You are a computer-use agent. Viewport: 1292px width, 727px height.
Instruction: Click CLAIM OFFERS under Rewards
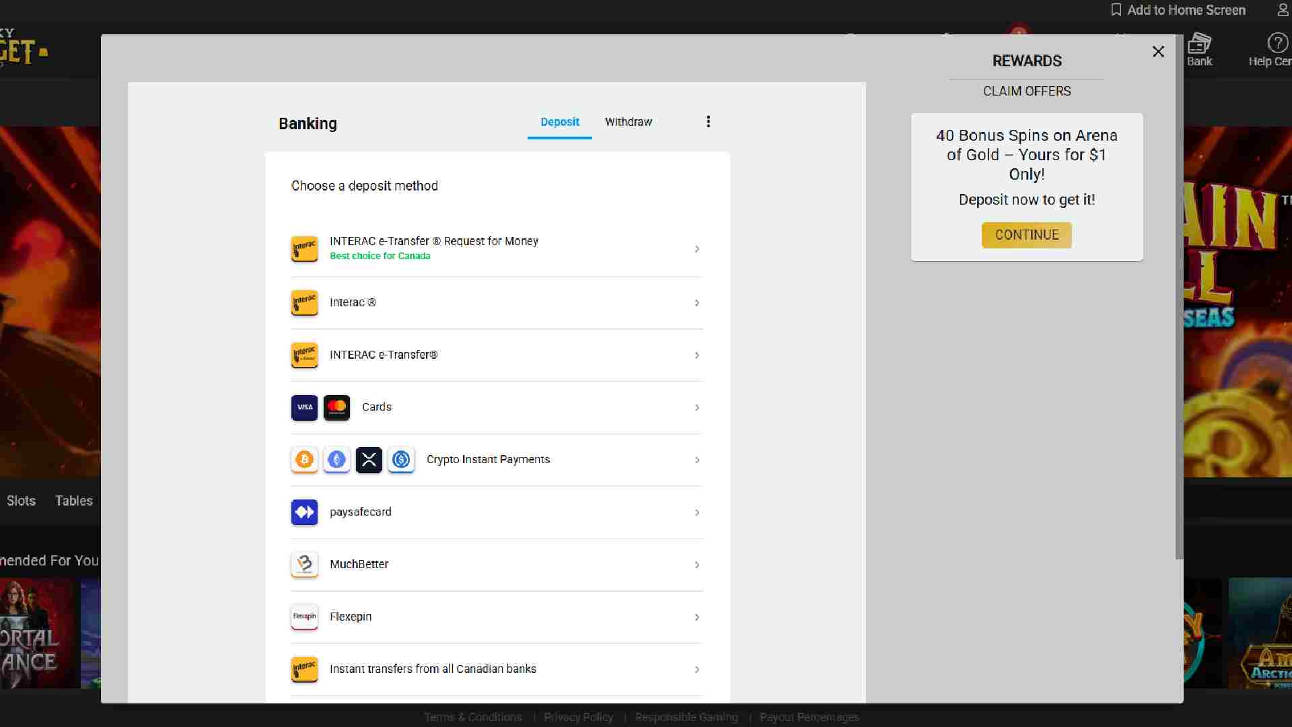pyautogui.click(x=1027, y=91)
